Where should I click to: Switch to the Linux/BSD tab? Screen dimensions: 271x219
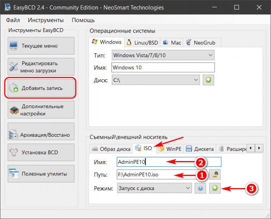(142, 42)
